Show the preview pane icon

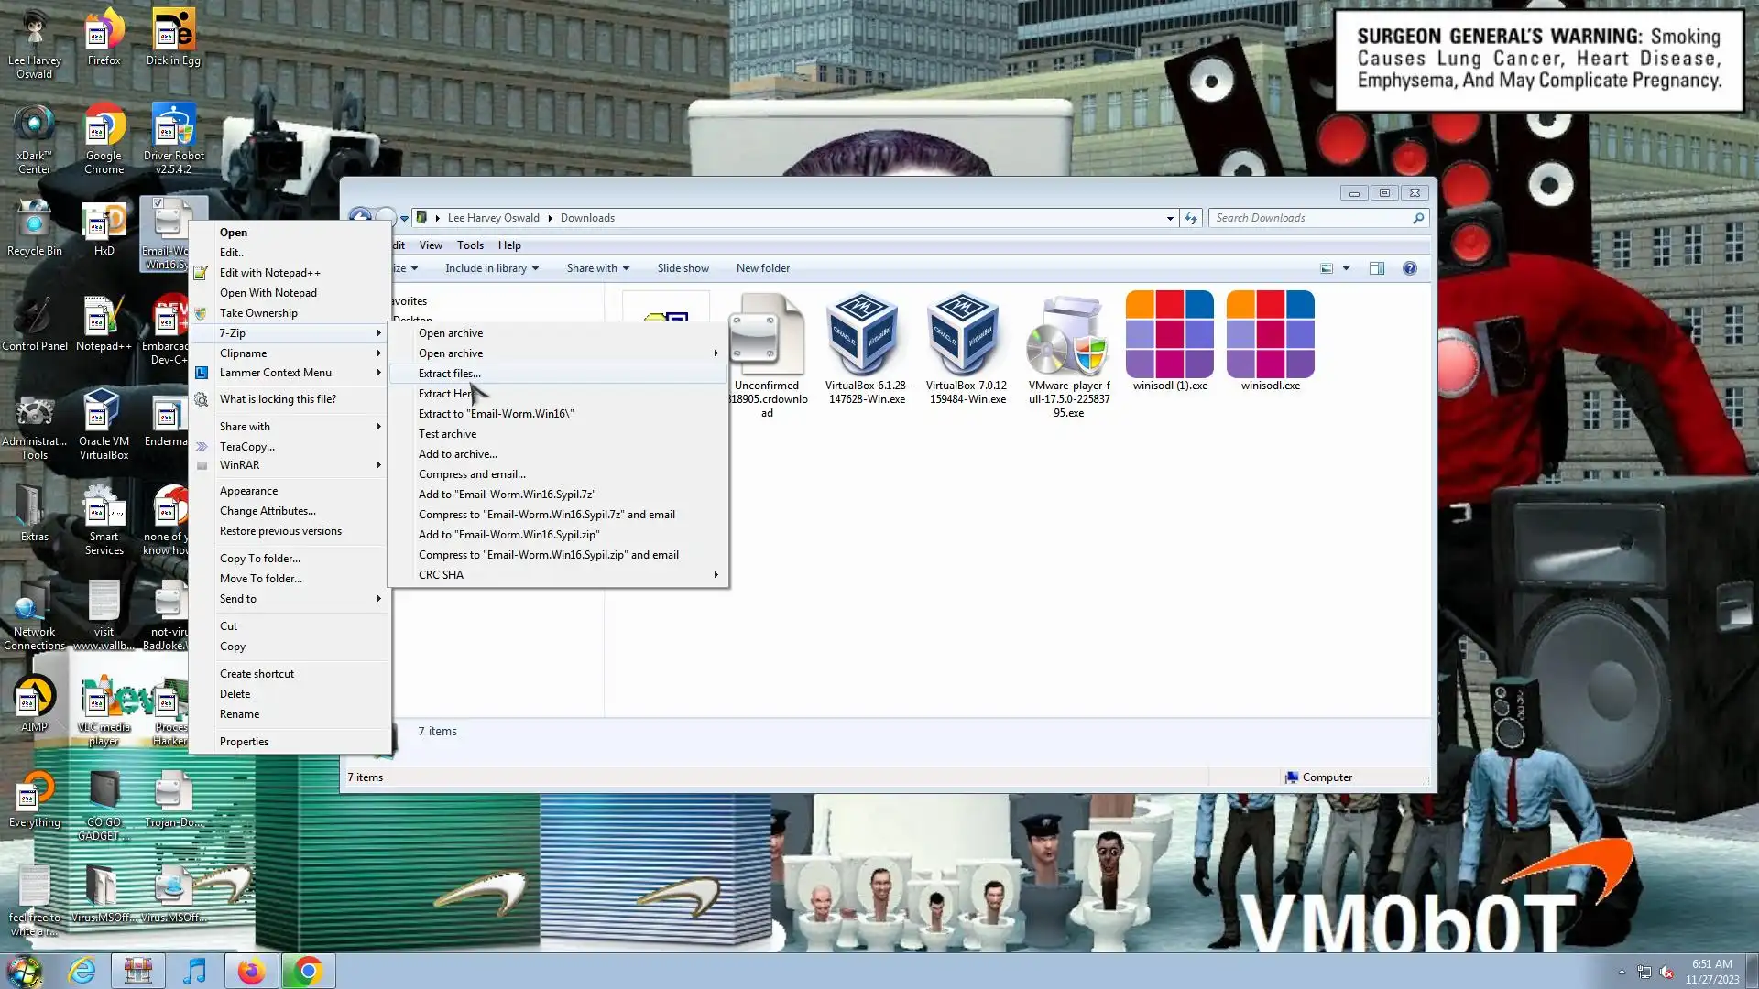click(1376, 268)
